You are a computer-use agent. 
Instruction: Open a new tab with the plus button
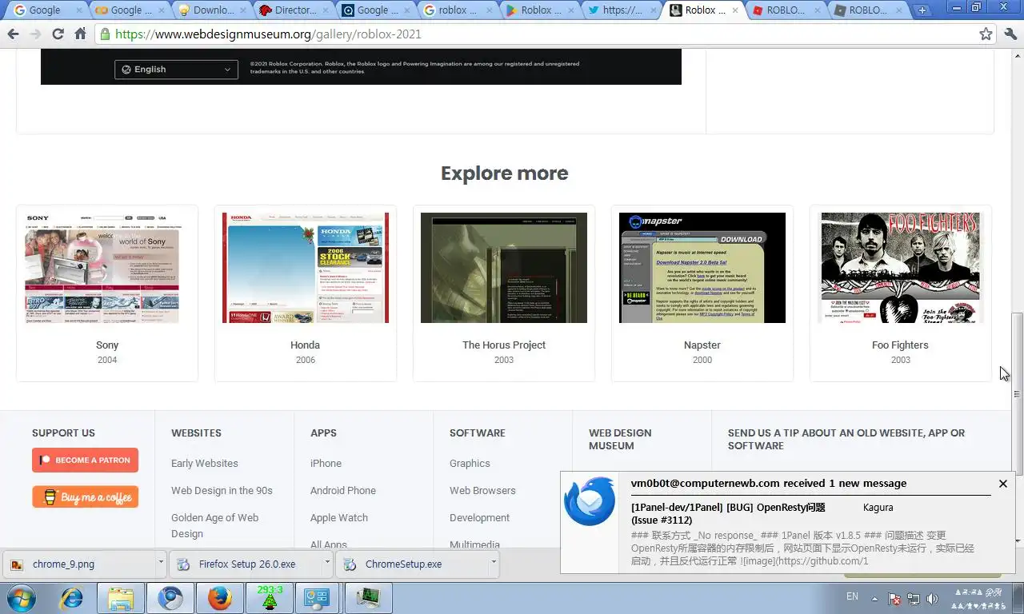click(922, 10)
